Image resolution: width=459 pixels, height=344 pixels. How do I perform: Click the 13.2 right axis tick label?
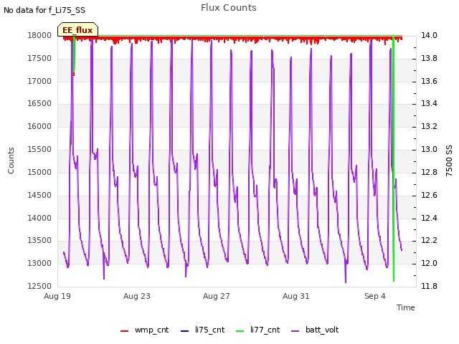click(x=429, y=126)
